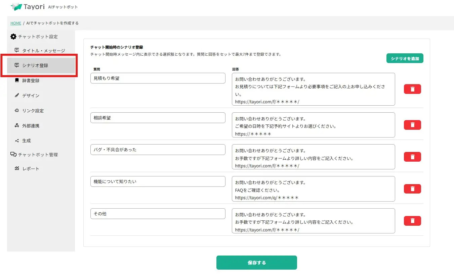454x274 pixels.
Task: Click the シナリオを追加 button
Action: click(x=405, y=58)
